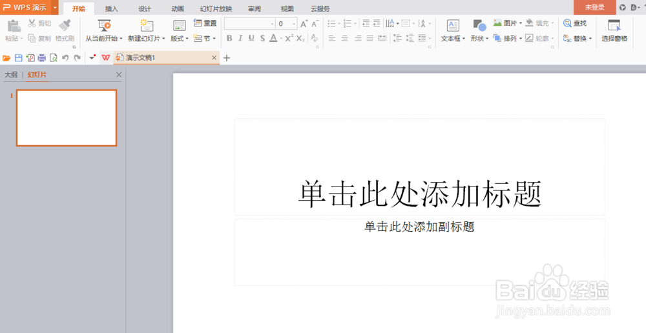
Task: Align text right
Action: tap(358, 38)
